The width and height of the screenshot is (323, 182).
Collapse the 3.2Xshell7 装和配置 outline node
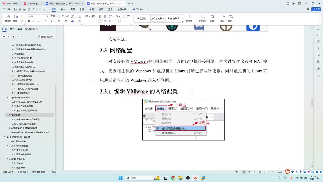[x=8, y=146]
